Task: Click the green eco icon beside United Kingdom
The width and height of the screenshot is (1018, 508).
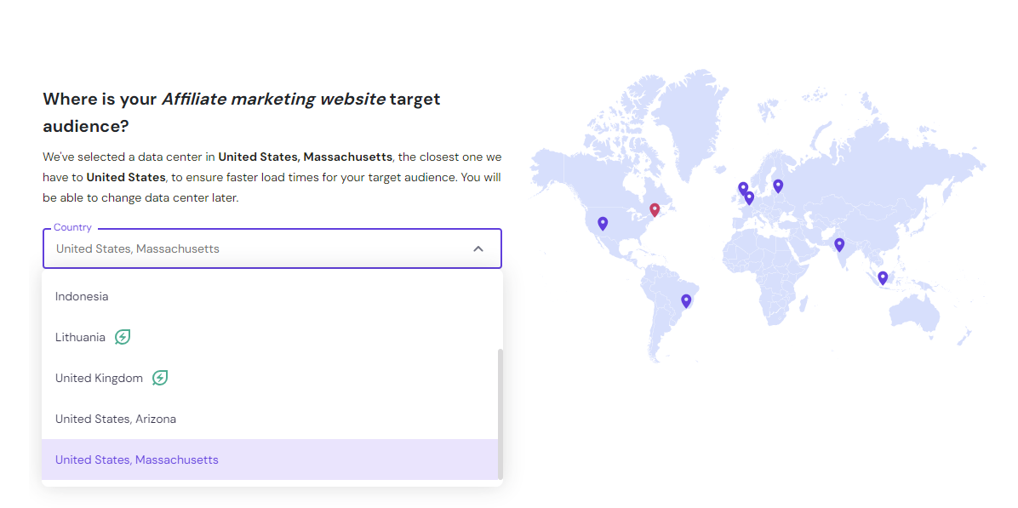Action: pos(159,378)
